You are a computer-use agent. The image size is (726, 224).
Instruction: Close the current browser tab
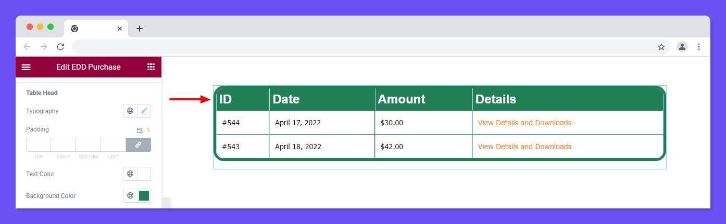pos(120,29)
